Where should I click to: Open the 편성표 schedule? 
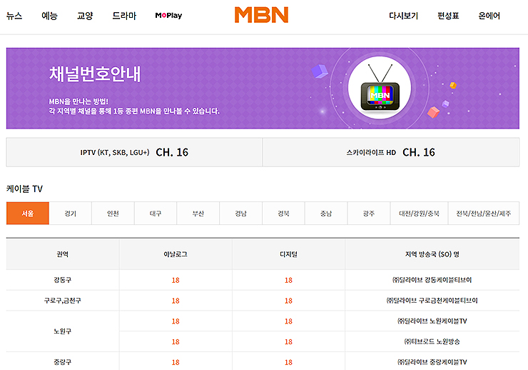448,16
